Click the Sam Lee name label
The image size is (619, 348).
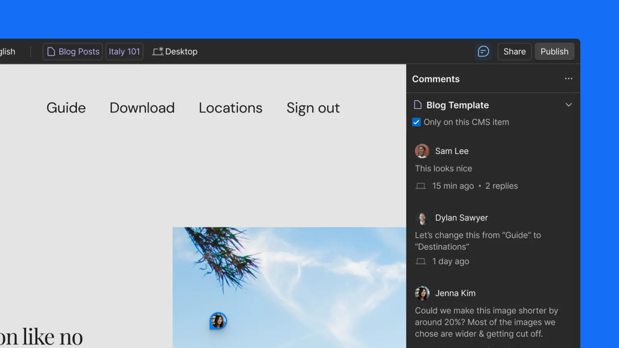[452, 151]
